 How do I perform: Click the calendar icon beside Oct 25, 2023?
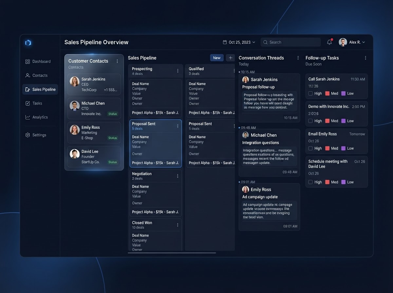[225, 42]
